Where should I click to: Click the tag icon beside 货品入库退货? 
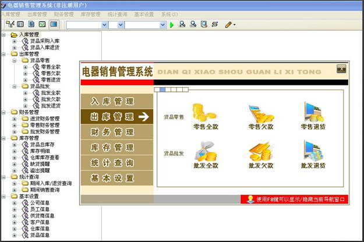[x=25, y=48]
